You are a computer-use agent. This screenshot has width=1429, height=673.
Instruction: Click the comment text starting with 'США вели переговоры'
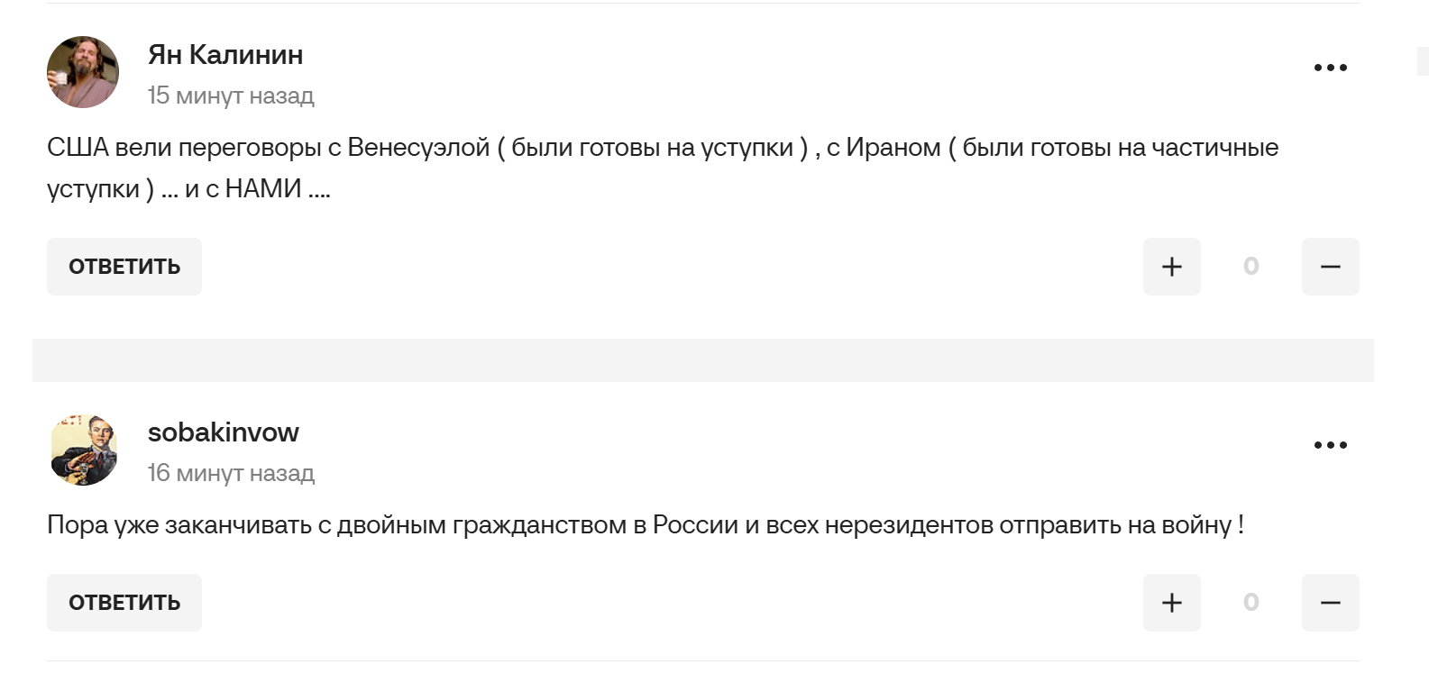point(662,168)
